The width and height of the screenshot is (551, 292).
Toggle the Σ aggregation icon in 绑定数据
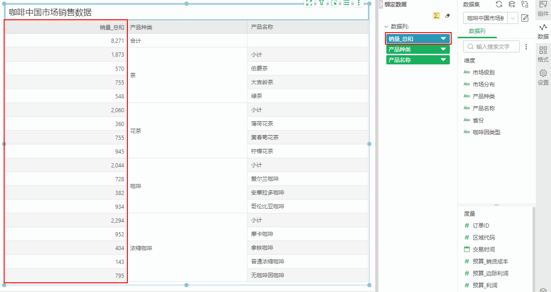click(436, 15)
